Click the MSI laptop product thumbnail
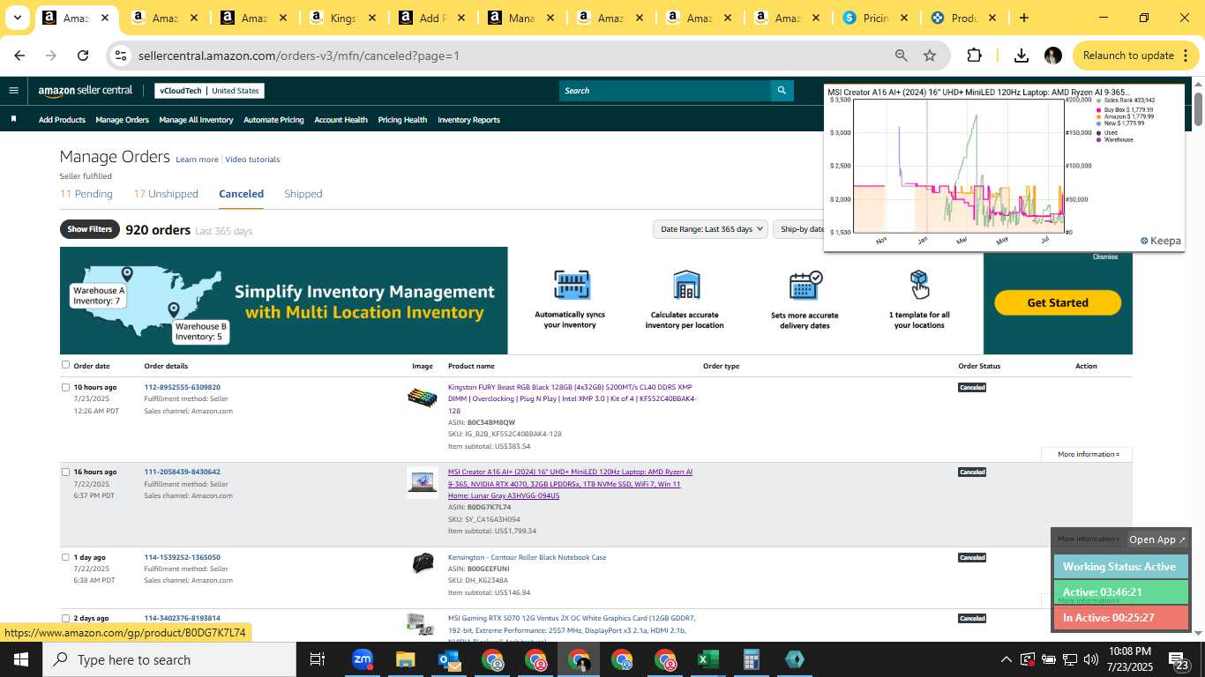The image size is (1205, 677). pos(423,482)
